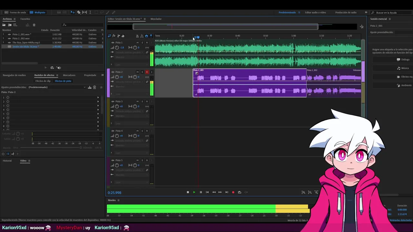Image resolution: width=413 pixels, height=232 pixels.
Task: Click the new file icon in Archivos panel
Action: click(x=15, y=25)
